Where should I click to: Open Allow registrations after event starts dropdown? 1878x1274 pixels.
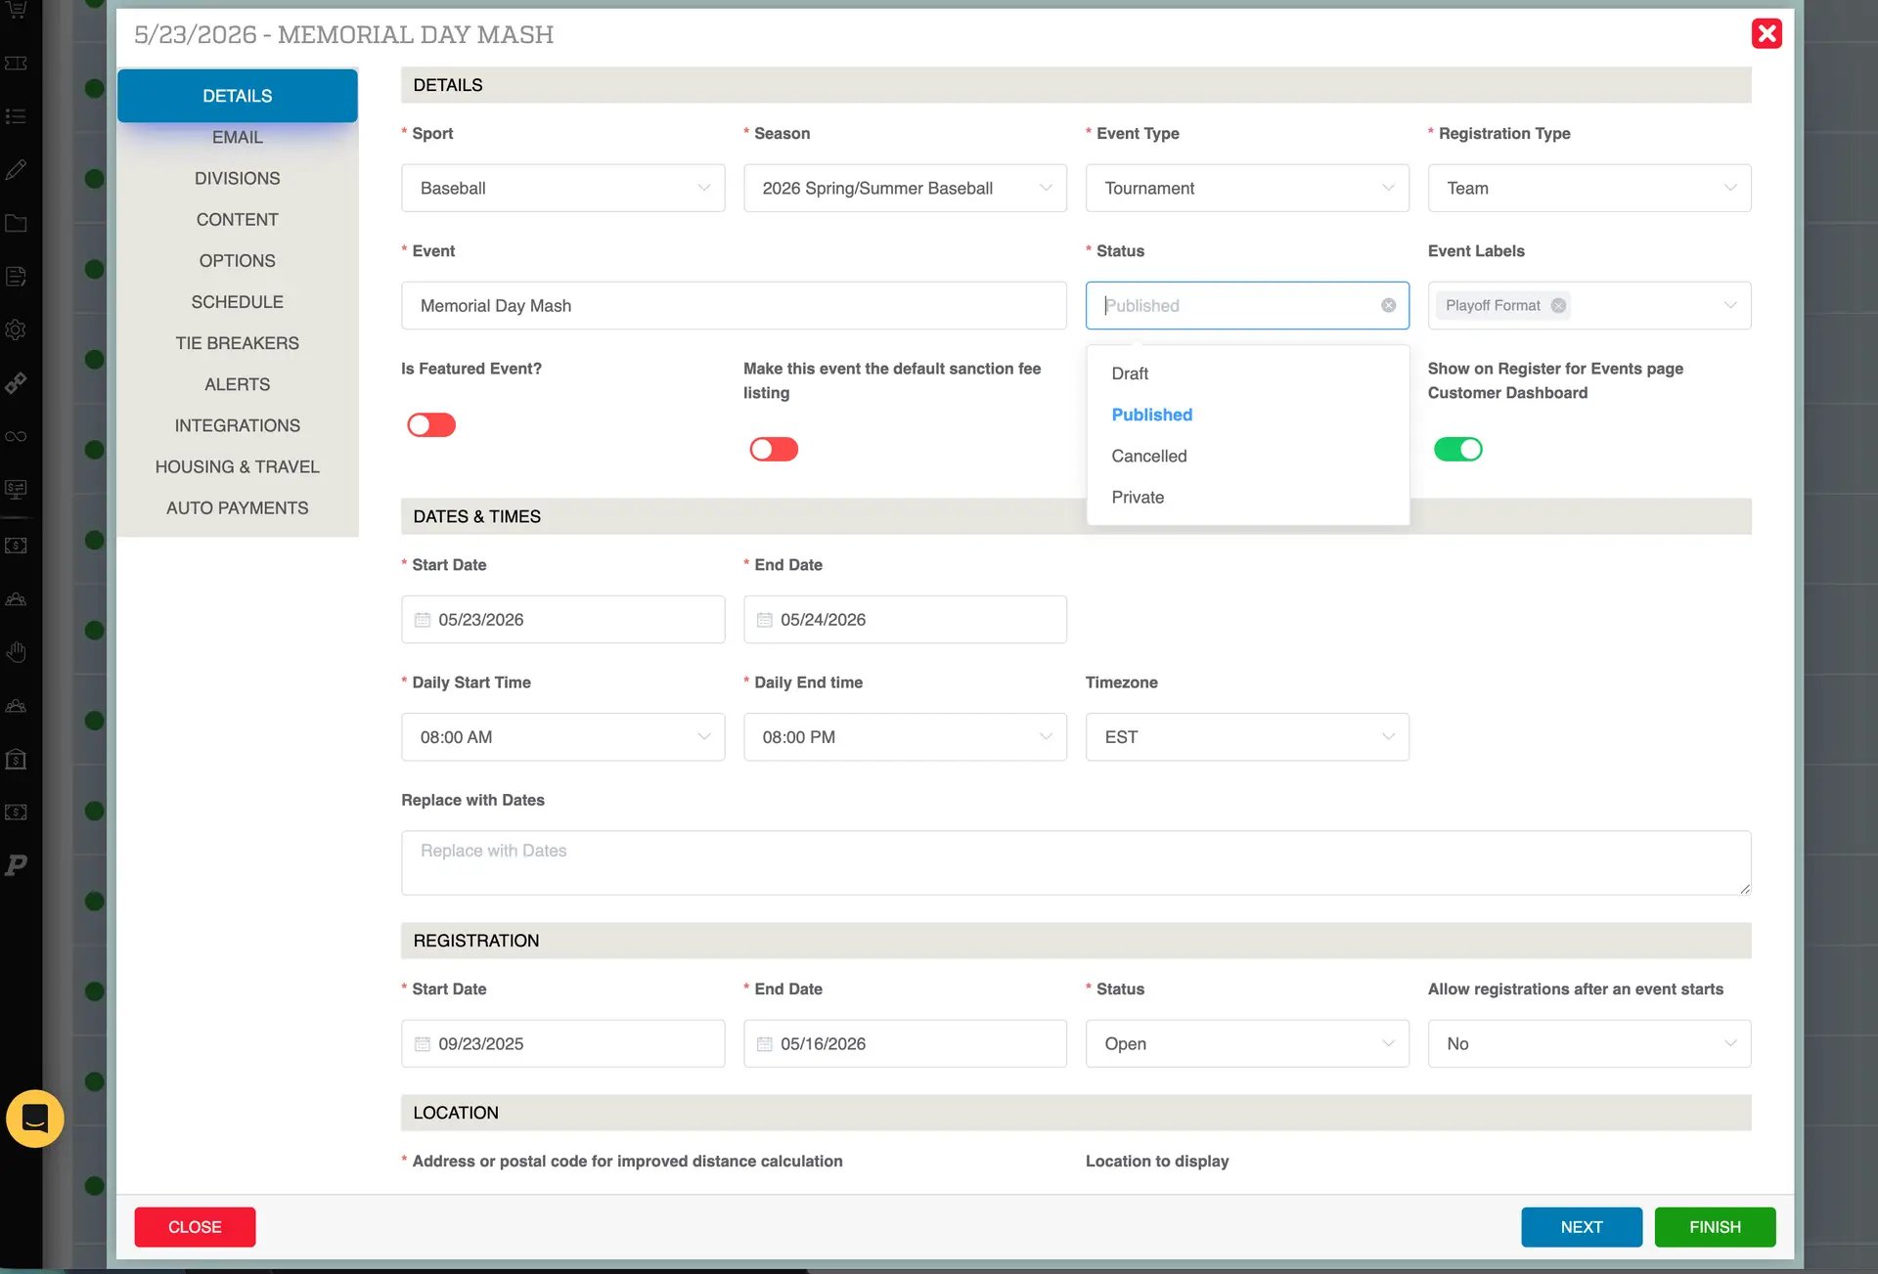1589,1044
